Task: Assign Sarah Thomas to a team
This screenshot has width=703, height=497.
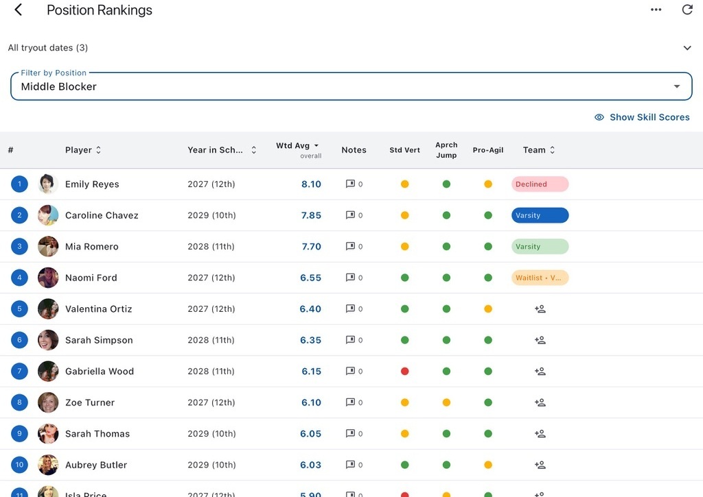Action: pyautogui.click(x=540, y=433)
